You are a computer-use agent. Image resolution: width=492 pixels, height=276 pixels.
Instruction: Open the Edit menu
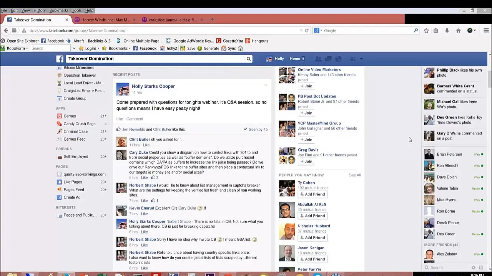coord(14,10)
